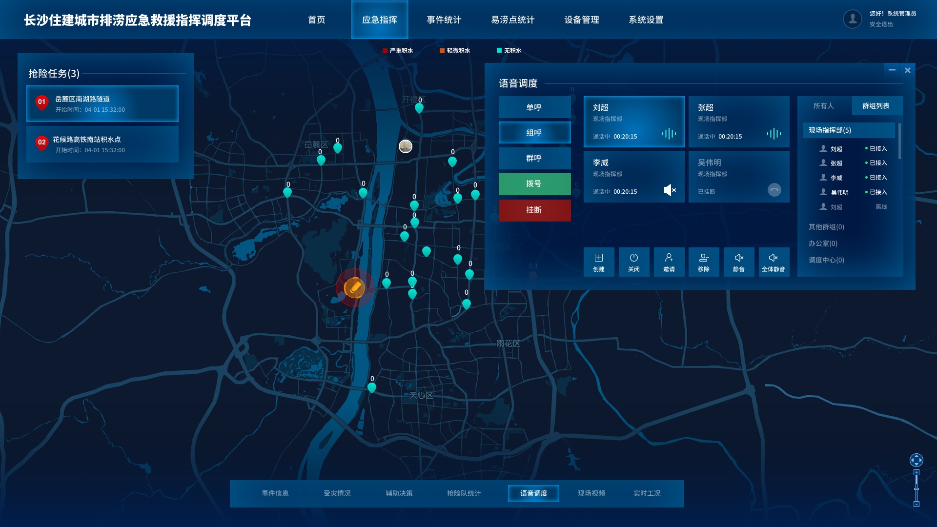Image resolution: width=937 pixels, height=527 pixels.
Task: Open the 易涝点统计 menu
Action: point(512,20)
